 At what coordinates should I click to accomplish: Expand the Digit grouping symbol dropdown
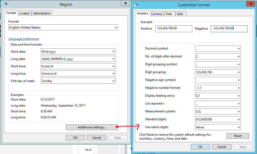click(x=218, y=64)
